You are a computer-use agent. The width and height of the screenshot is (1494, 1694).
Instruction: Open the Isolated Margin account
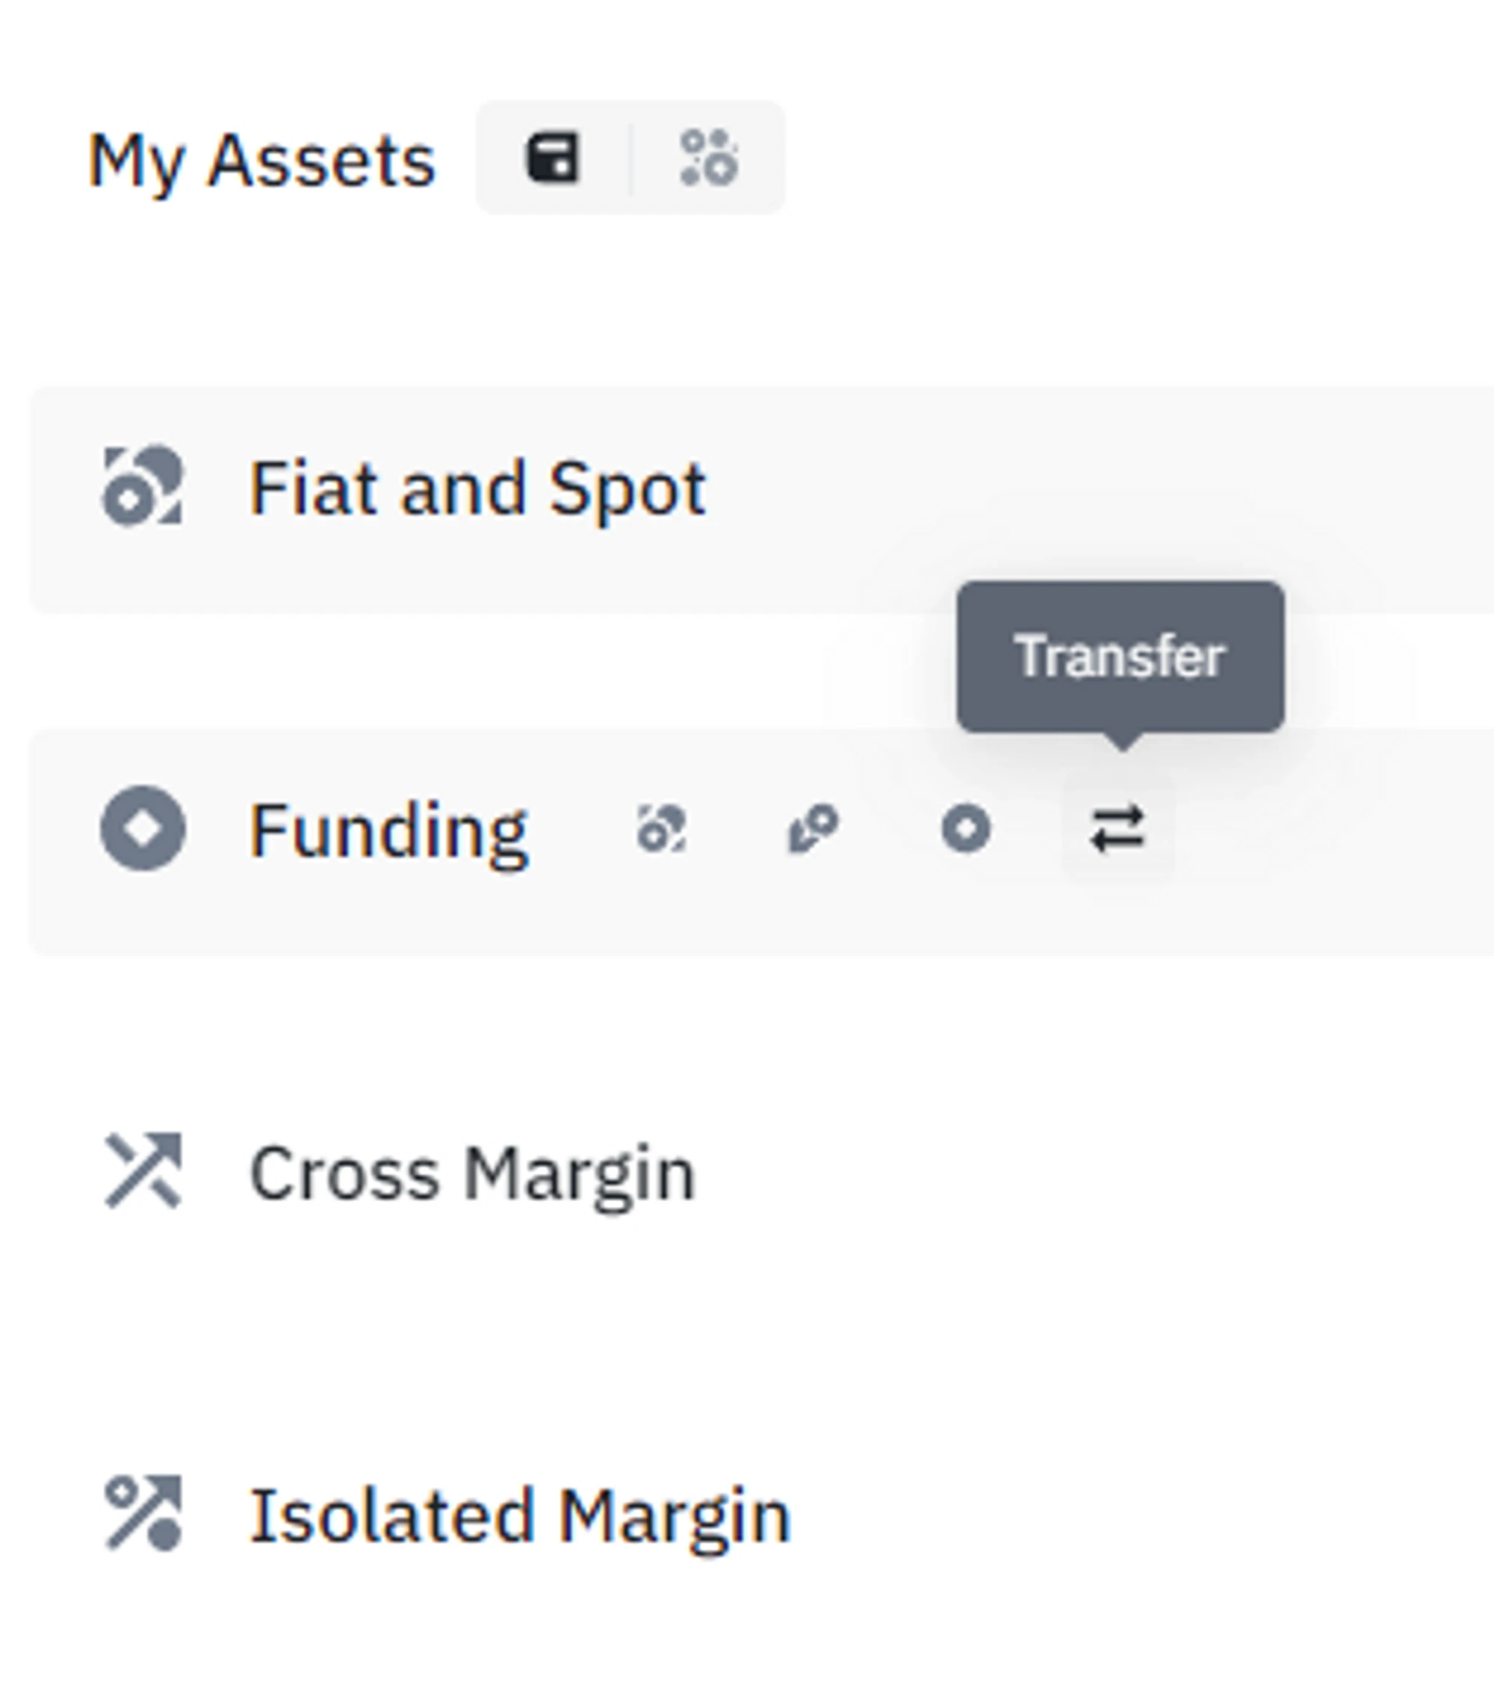pyautogui.click(x=521, y=1515)
